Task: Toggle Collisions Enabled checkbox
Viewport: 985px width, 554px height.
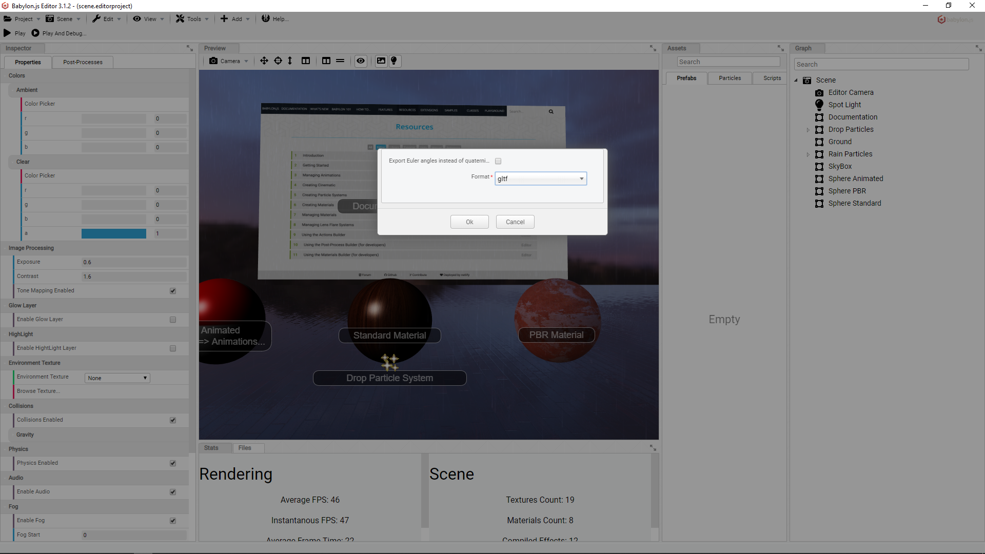Action: tap(173, 420)
